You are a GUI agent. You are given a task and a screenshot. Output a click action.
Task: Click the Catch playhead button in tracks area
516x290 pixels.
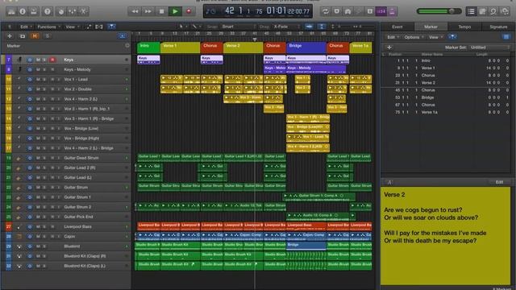(x=111, y=27)
